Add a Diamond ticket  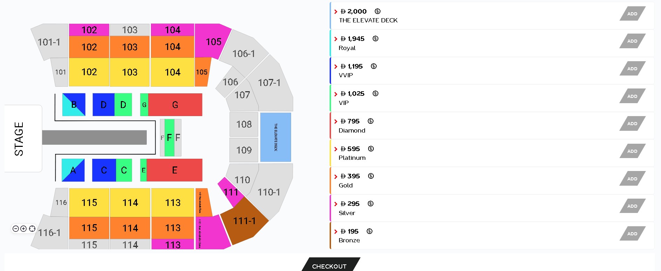(632, 123)
